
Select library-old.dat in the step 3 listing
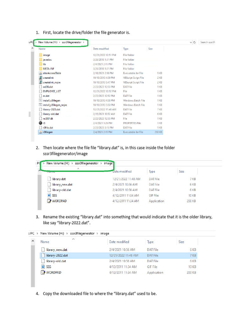pos(56,261)
